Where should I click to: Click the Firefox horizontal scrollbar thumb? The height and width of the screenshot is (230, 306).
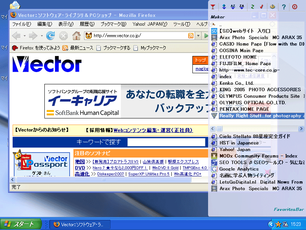click(x=104, y=179)
